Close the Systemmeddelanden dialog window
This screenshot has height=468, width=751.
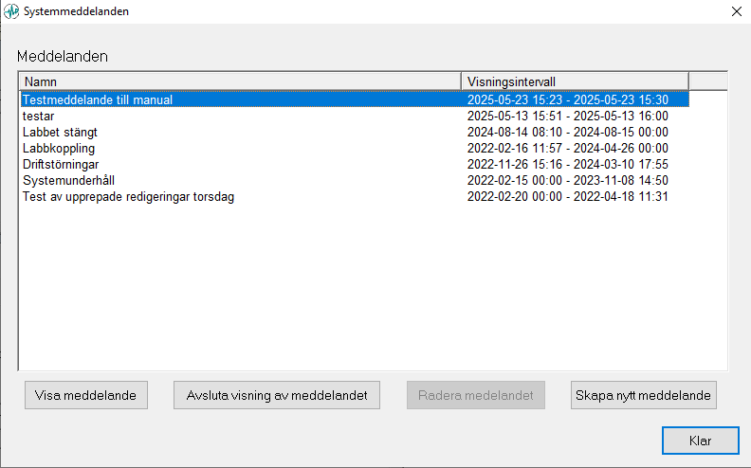[736, 11]
